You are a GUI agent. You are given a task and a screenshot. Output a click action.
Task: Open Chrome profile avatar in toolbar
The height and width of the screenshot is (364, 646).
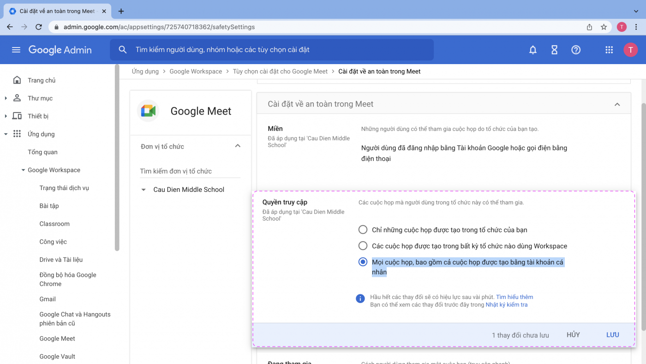tap(622, 27)
